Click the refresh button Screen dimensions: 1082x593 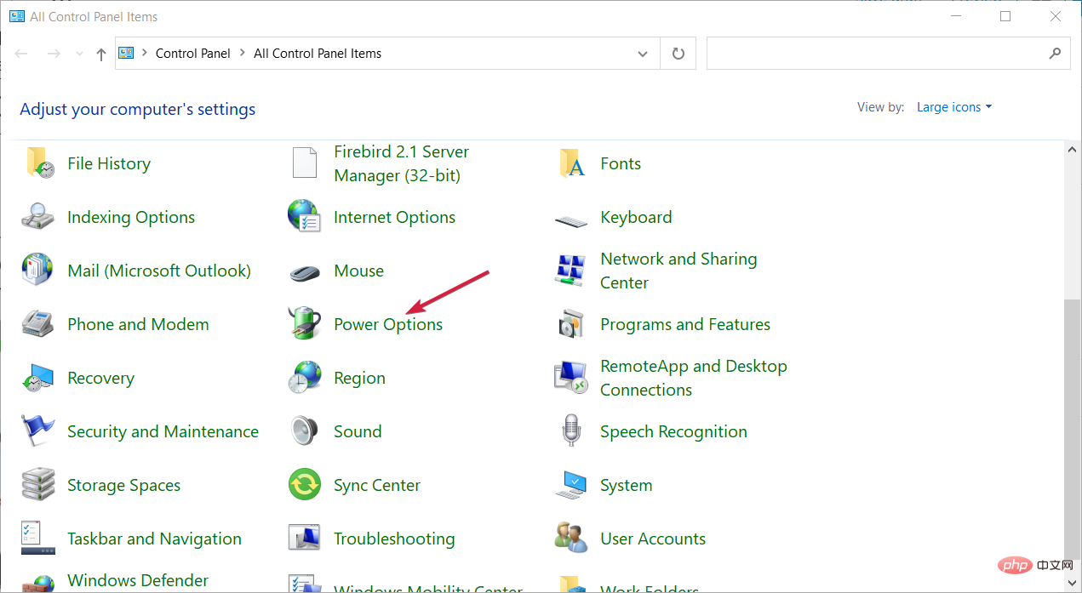click(x=678, y=54)
